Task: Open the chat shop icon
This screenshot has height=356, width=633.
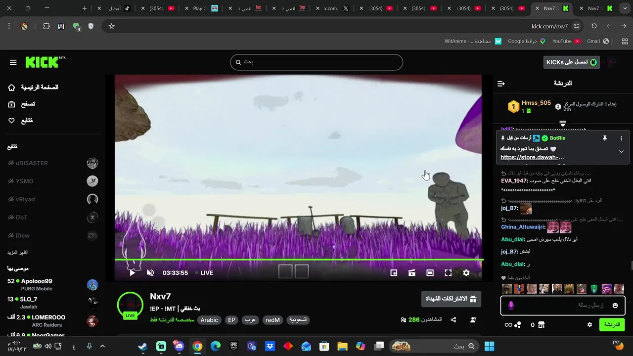Action: pyautogui.click(x=541, y=325)
